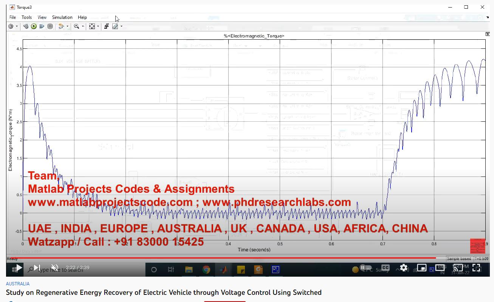Expand dropdown arrow beside Configuration gear
Screen dimensions: 494x302
click(x=17, y=26)
